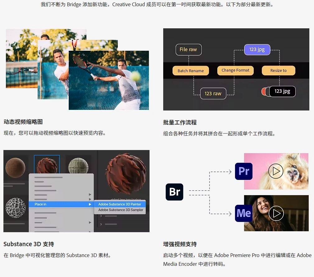Viewport: 314px width, 277px height.
Task: Click the Adobe Bridge Br icon
Action: click(x=174, y=192)
